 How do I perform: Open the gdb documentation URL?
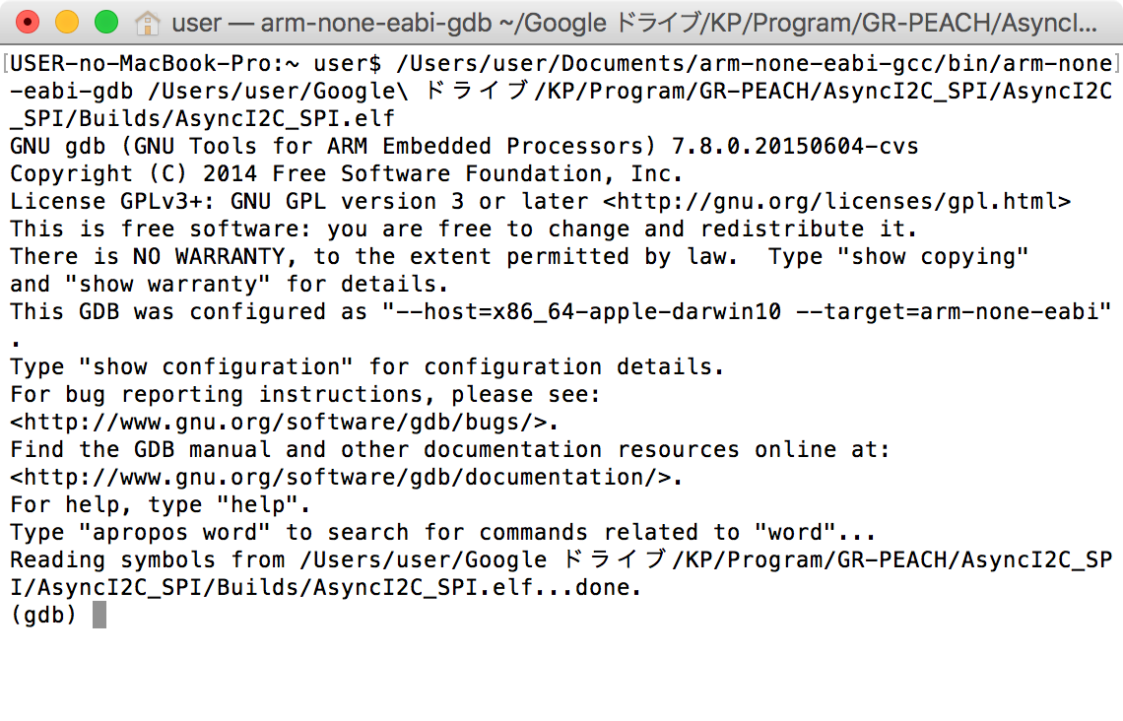pos(343,478)
